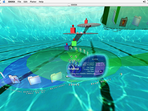148x111 pixels.
Task: Click the 'Date Modified:' label
Action: point(88,65)
